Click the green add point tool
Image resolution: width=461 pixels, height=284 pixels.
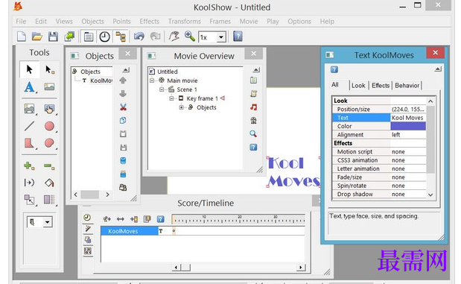29,166
